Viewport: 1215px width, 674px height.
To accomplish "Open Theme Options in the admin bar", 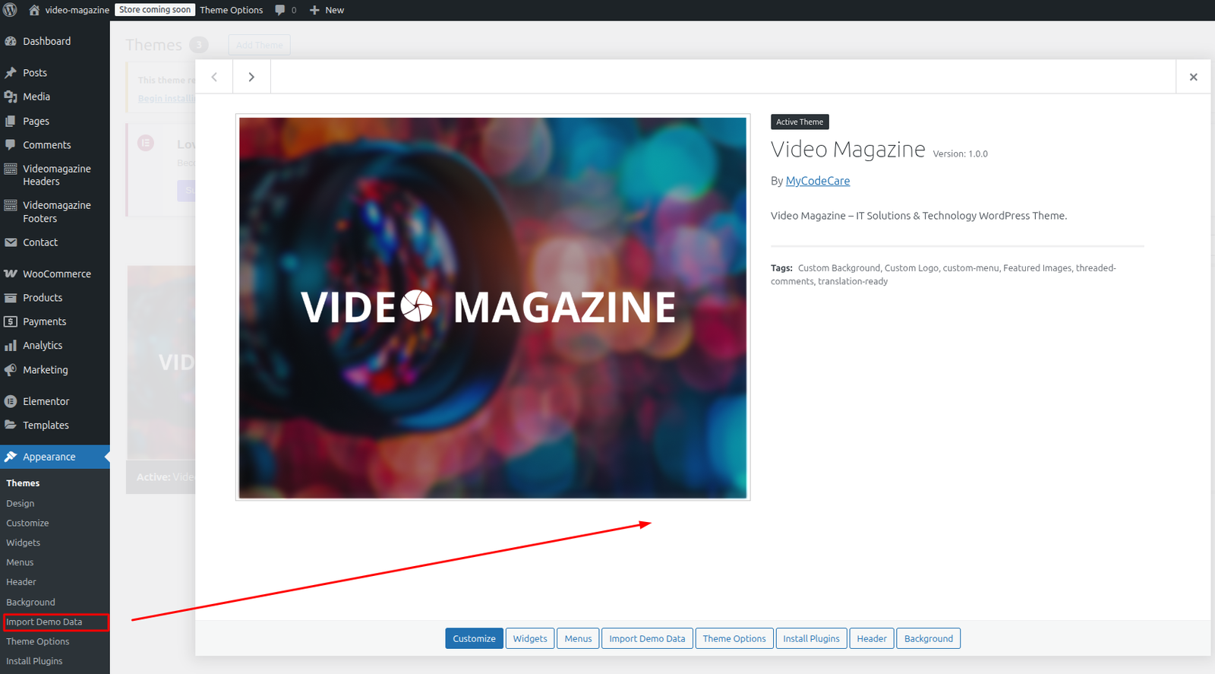I will (231, 10).
